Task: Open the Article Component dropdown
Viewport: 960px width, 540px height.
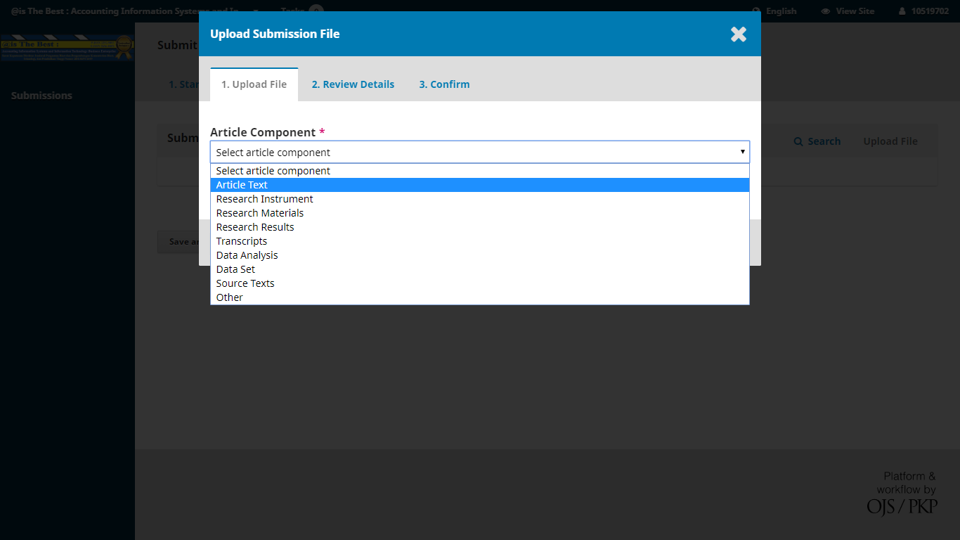Action: click(x=480, y=152)
